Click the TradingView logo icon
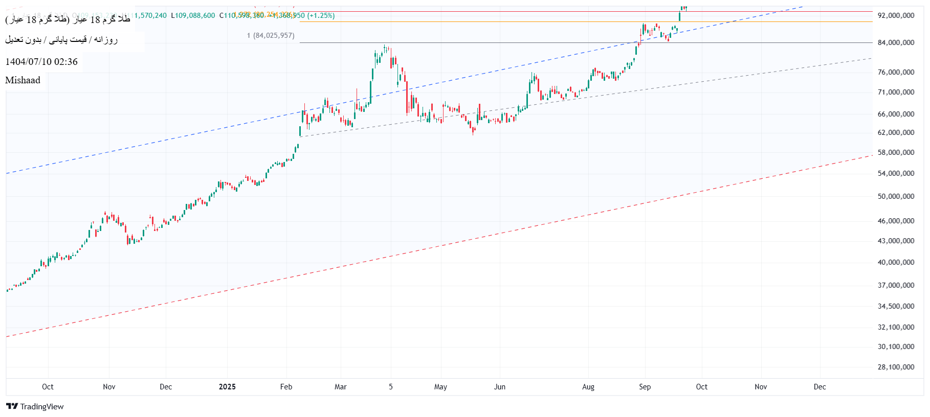Image resolution: width=930 pixels, height=417 pixels. coord(12,406)
